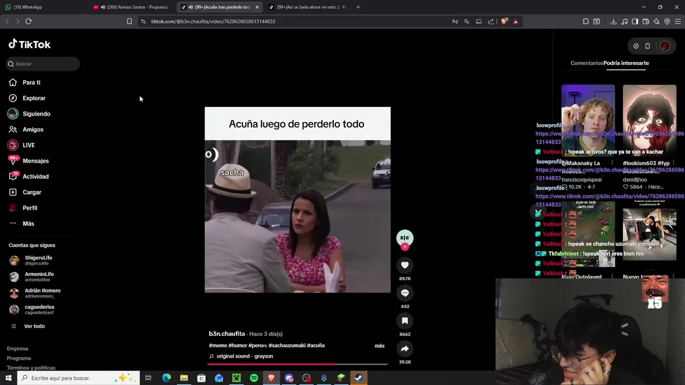685x385 pixels.
Task: Open a new browser tab
Action: coord(358,7)
